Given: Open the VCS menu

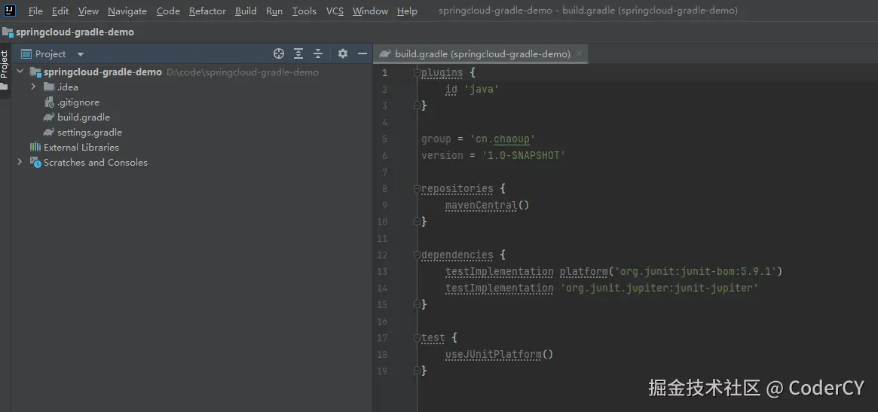Looking at the screenshot, I should (335, 11).
